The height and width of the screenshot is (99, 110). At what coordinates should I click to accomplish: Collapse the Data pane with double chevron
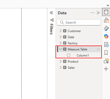click(98, 13)
